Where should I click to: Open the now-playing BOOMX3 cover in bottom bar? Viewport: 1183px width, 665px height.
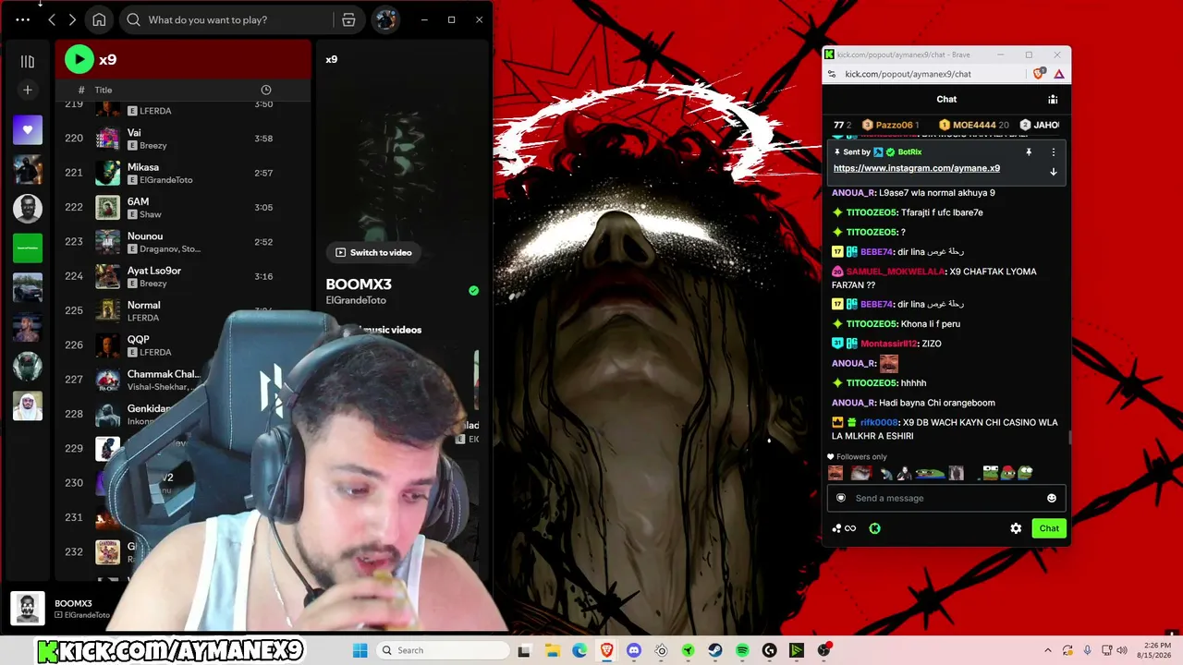(28, 609)
